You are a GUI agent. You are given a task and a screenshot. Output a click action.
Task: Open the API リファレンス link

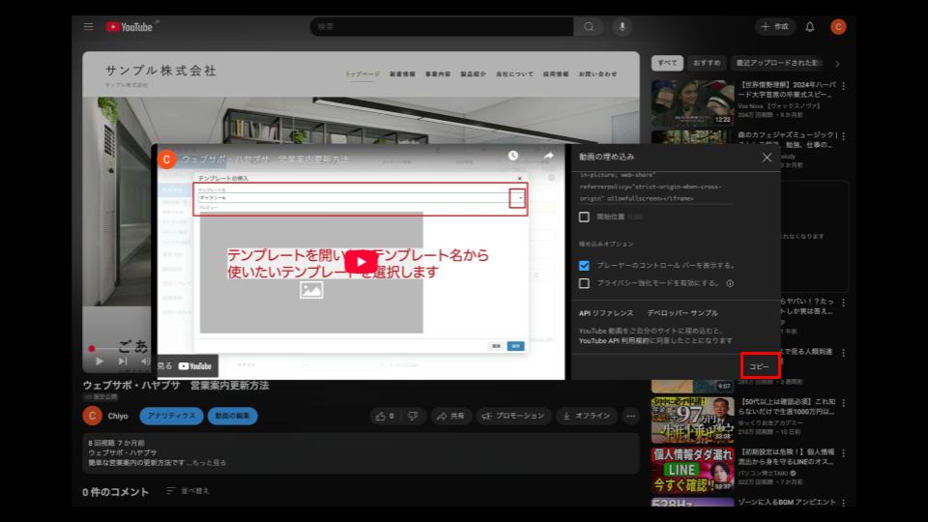pyautogui.click(x=606, y=313)
